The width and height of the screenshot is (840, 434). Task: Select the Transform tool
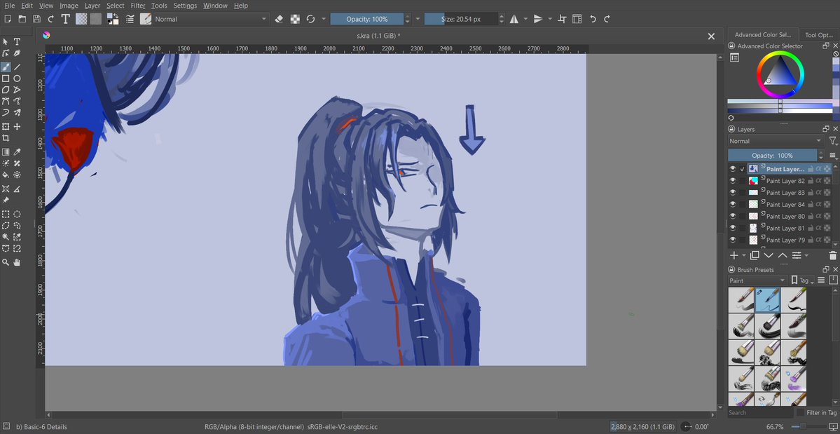[x=6, y=127]
